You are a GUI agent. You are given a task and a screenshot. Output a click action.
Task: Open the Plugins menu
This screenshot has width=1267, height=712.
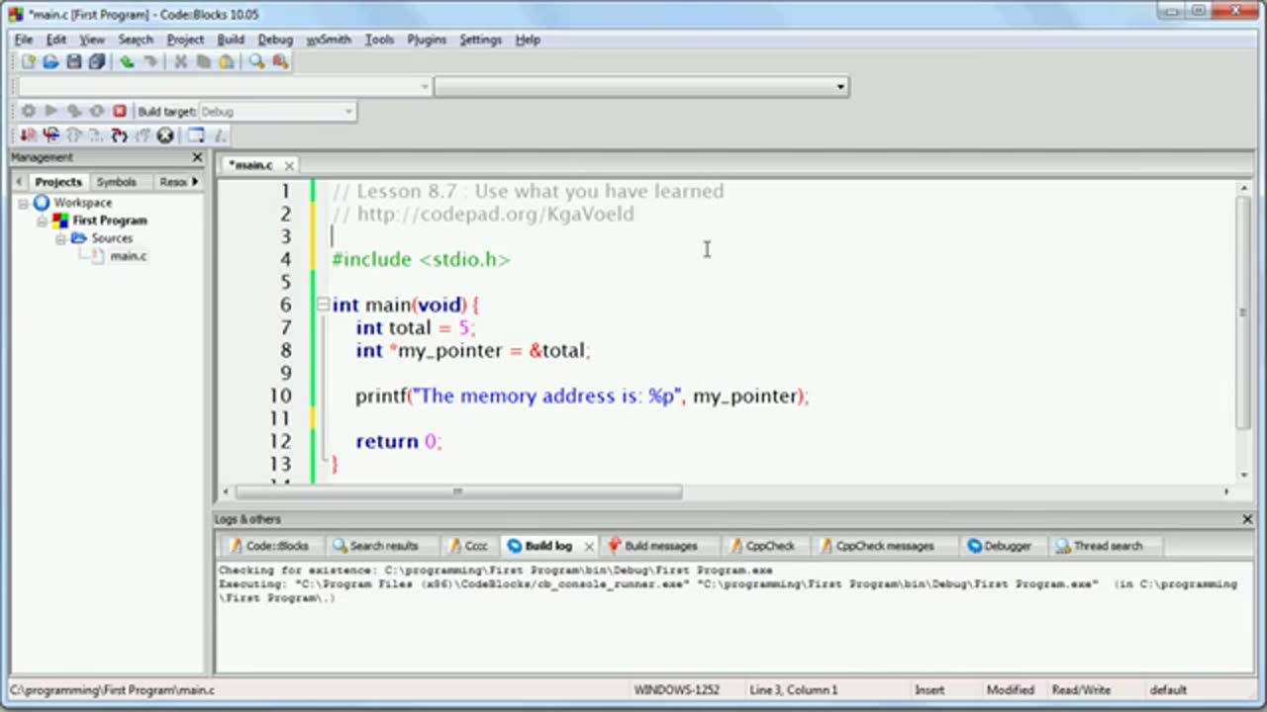[427, 40]
